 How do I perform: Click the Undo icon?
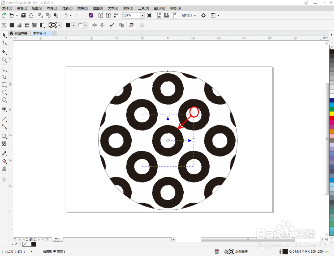[x=65, y=15]
